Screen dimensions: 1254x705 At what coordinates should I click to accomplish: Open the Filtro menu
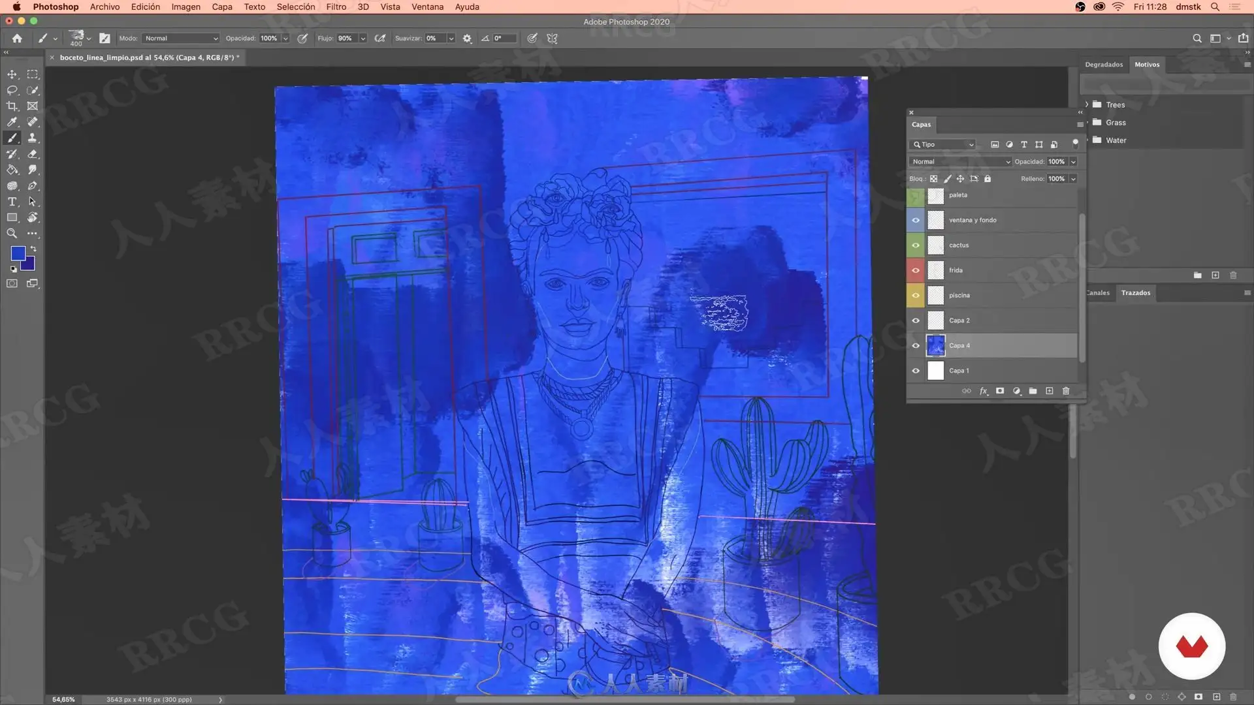coord(336,7)
